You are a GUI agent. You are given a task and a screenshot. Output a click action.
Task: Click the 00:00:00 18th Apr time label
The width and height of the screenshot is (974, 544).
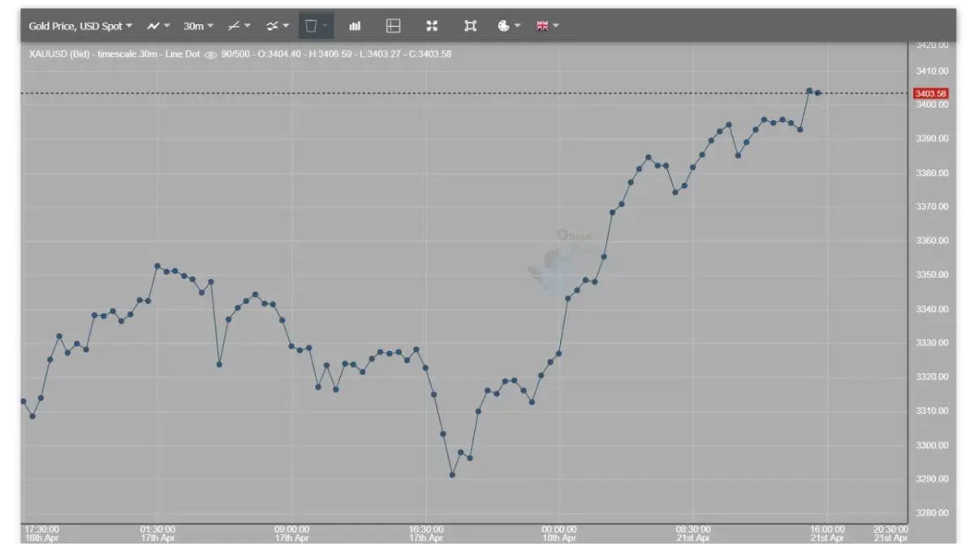(559, 533)
